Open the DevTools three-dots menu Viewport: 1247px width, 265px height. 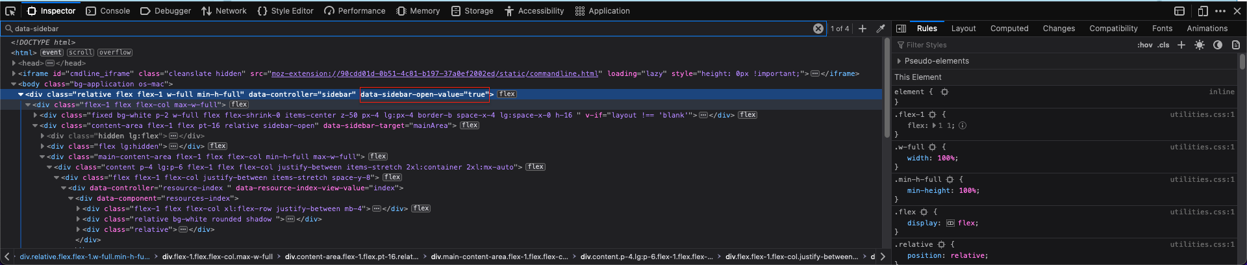(1220, 11)
